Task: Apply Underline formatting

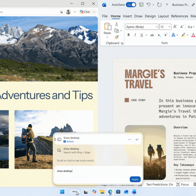Action: [142, 35]
